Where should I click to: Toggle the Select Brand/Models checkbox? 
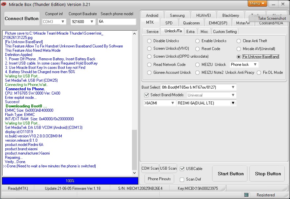click(x=146, y=95)
